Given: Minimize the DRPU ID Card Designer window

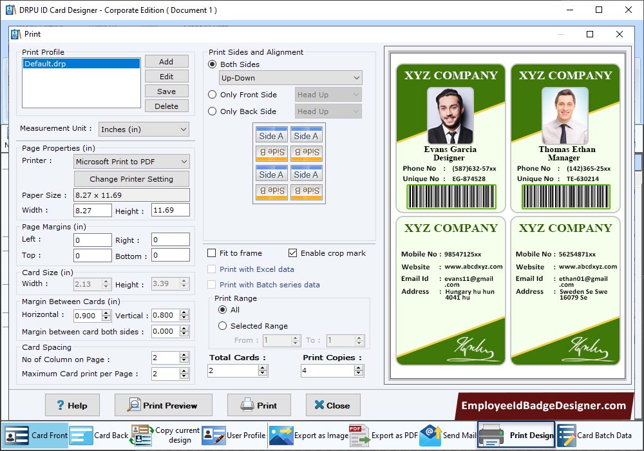Looking at the screenshot, I should (x=570, y=10).
